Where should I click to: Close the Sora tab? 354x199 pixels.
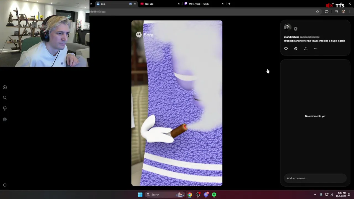click(135, 4)
